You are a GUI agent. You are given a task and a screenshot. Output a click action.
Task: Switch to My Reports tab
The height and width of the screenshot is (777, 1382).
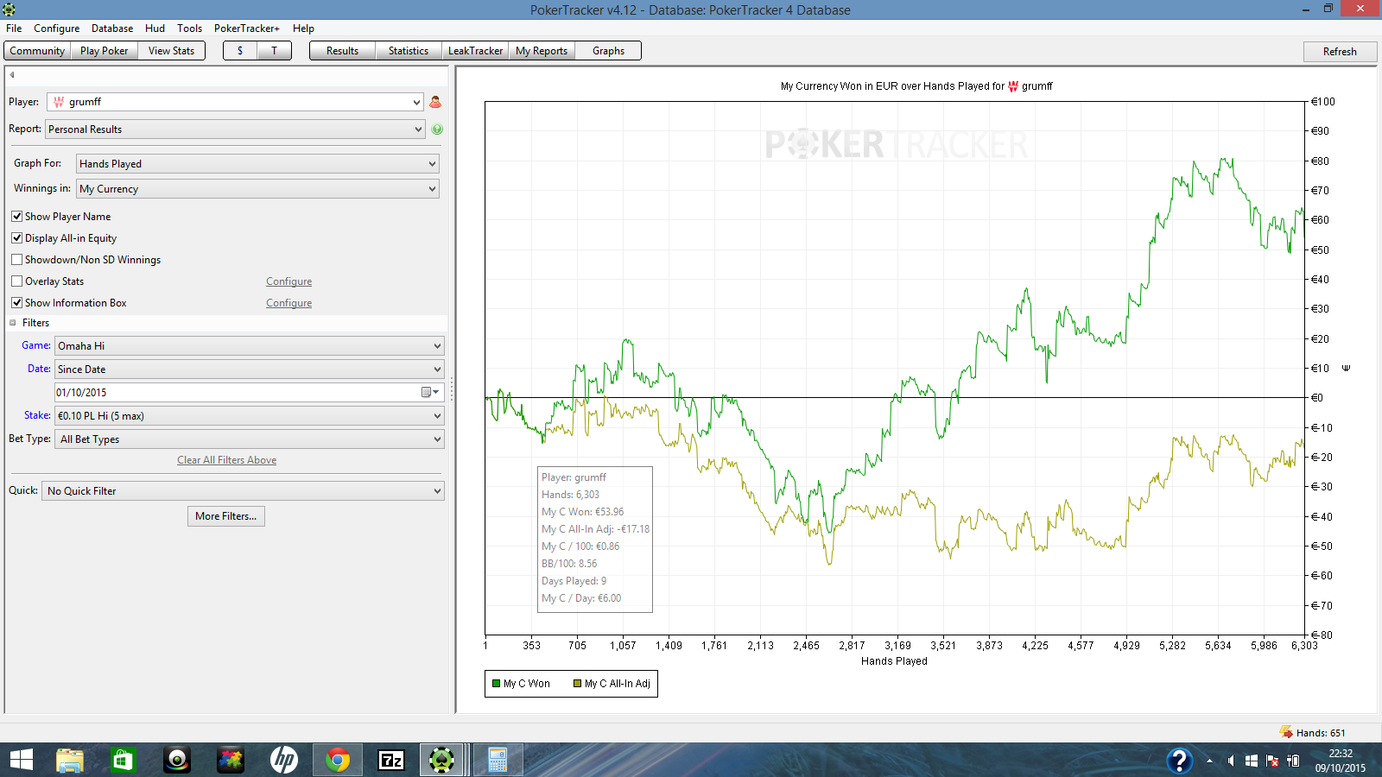coord(542,51)
